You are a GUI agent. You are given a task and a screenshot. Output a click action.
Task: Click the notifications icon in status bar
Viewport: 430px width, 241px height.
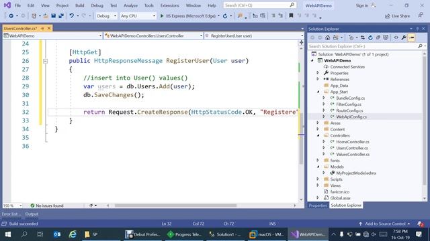pos(421,224)
